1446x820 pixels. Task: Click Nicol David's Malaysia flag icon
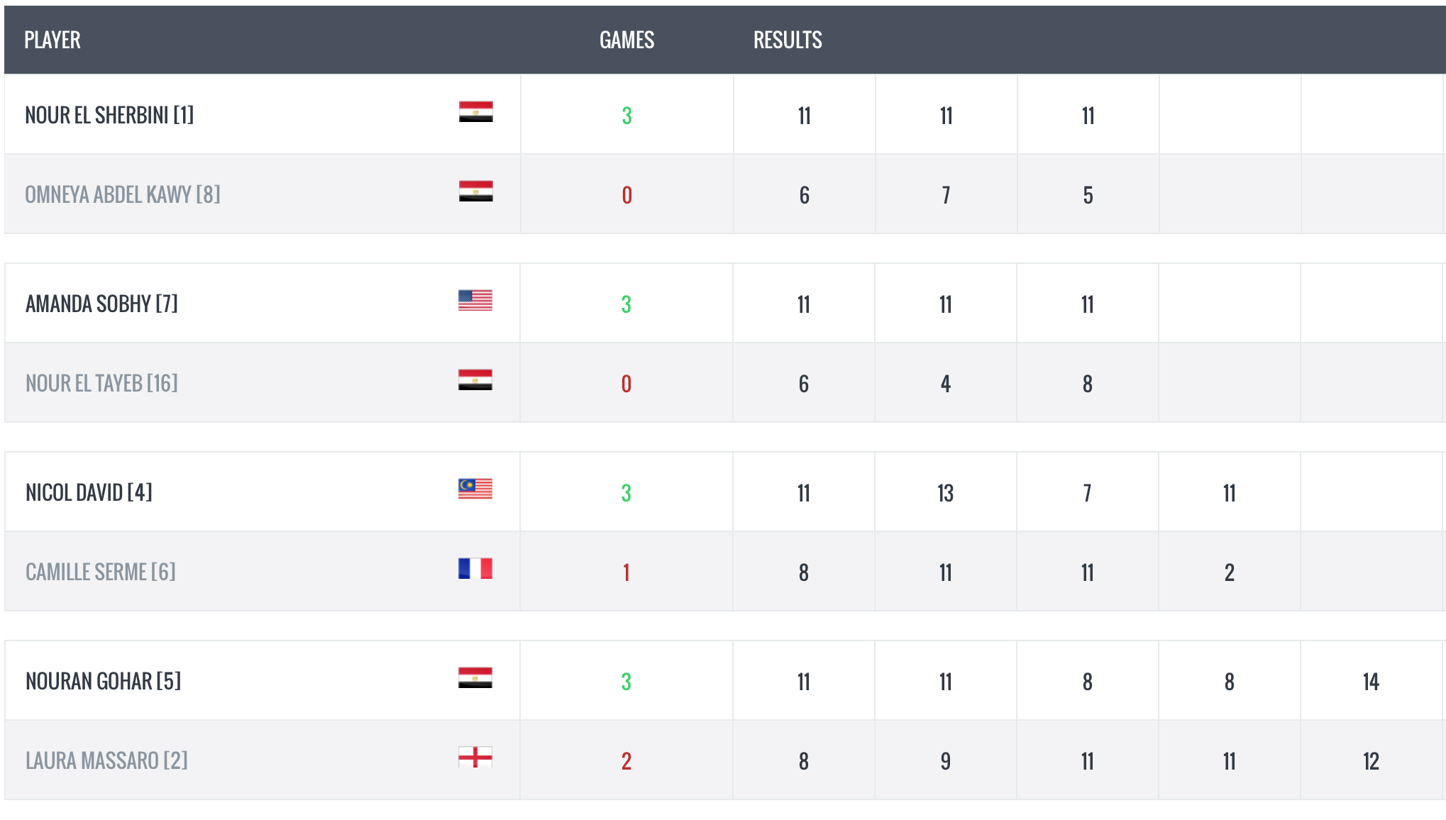click(x=475, y=489)
